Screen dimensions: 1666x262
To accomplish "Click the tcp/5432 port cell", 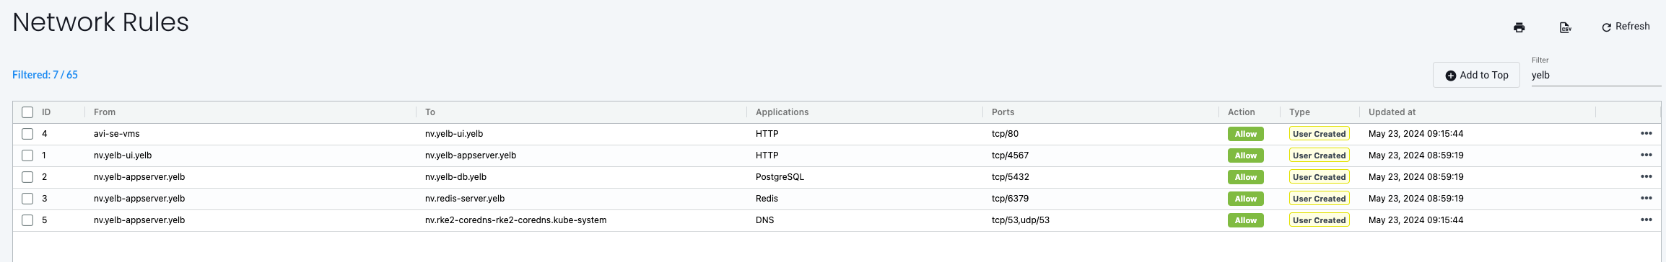I will click(x=1011, y=177).
